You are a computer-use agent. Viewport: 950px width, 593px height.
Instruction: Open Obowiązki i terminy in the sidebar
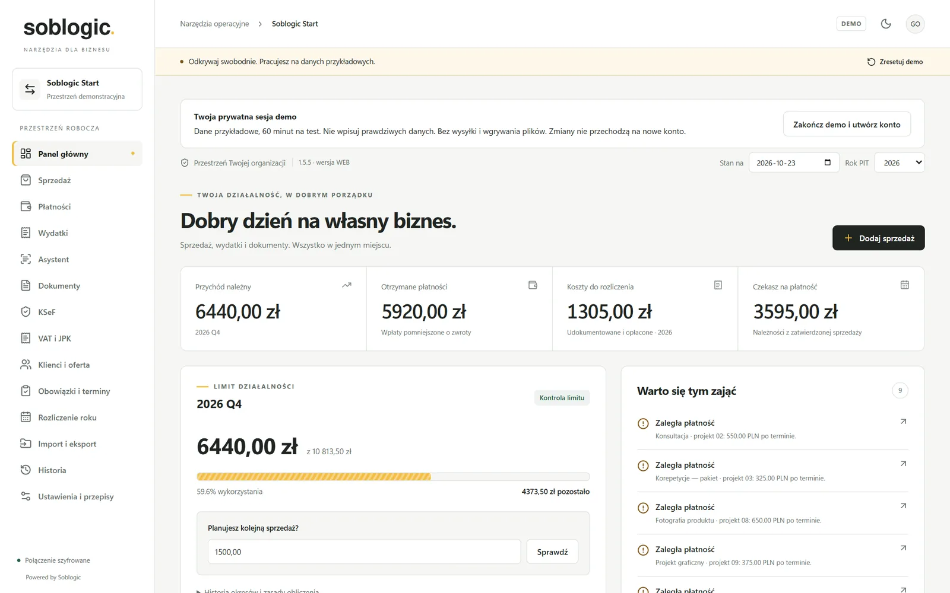[77, 391]
